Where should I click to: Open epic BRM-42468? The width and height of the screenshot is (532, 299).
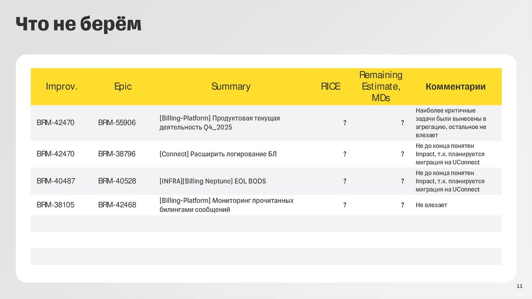pos(117,205)
